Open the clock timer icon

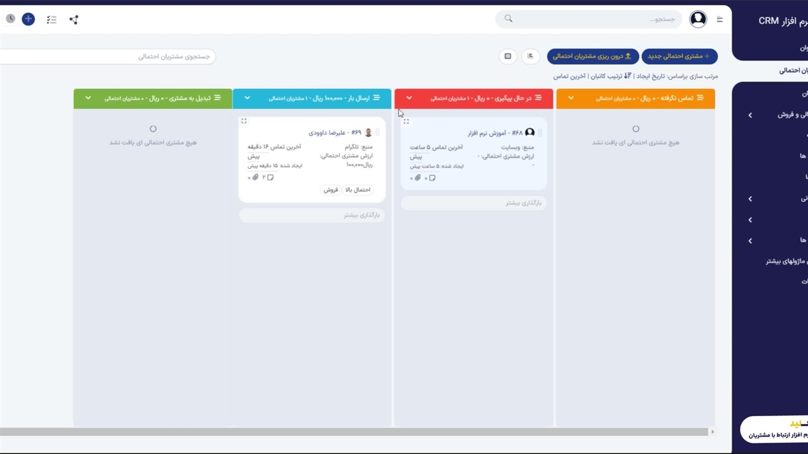(x=10, y=19)
